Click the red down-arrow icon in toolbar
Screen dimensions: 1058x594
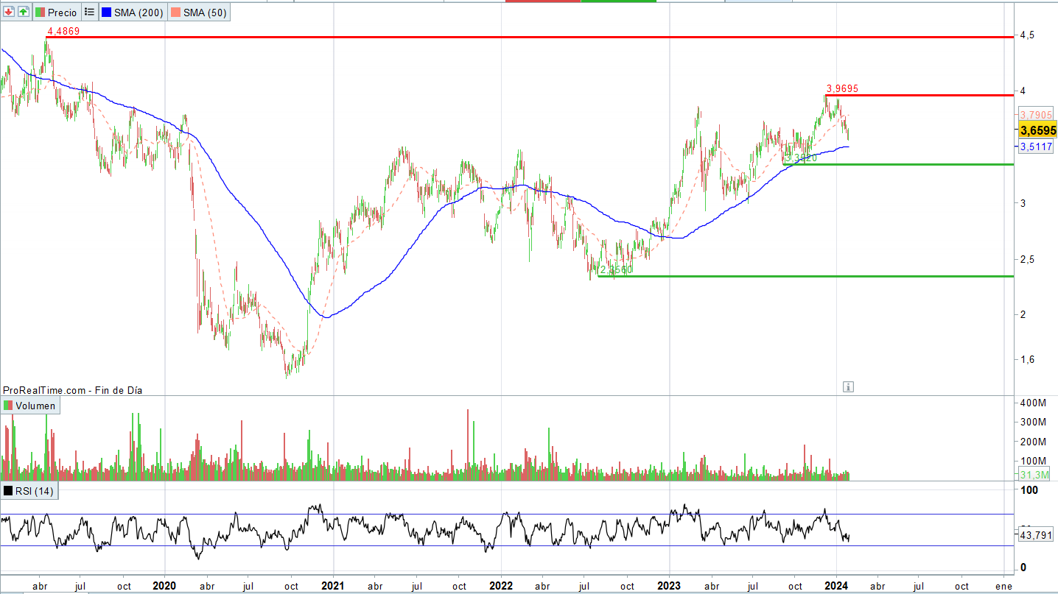coord(9,13)
